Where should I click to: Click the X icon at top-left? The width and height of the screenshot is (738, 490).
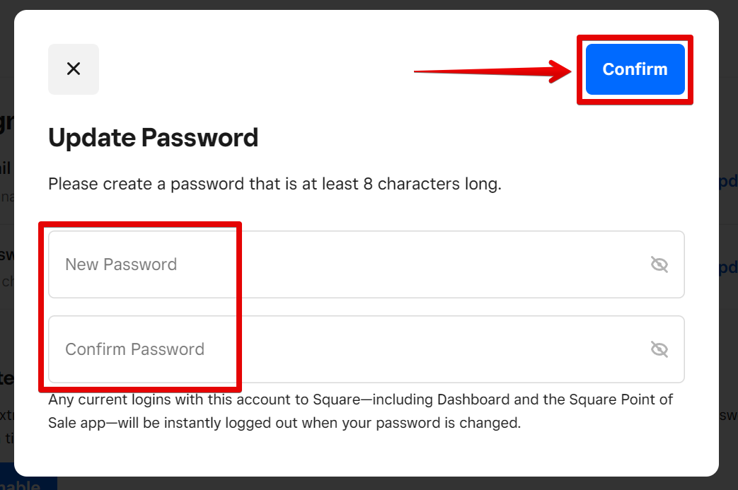[74, 69]
